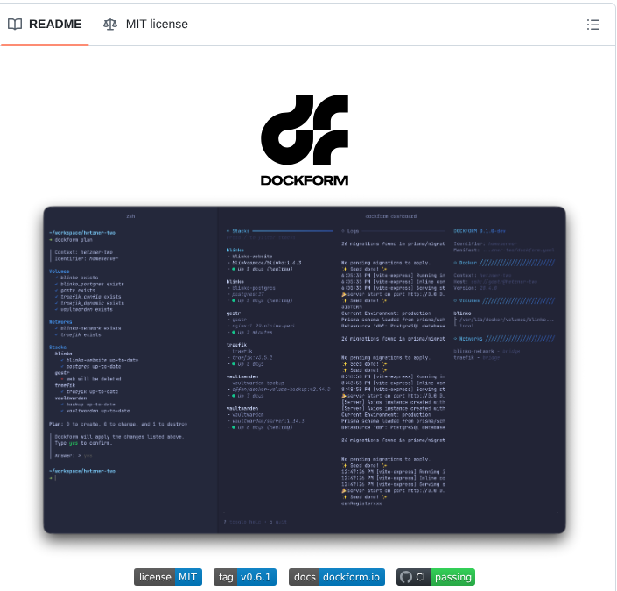Visit the docs dockform.io badge

337,577
